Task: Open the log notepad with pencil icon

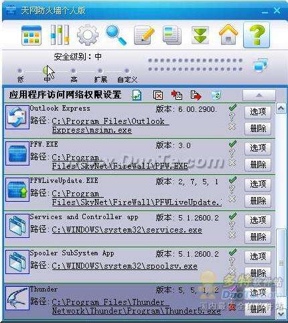Action: (144, 36)
